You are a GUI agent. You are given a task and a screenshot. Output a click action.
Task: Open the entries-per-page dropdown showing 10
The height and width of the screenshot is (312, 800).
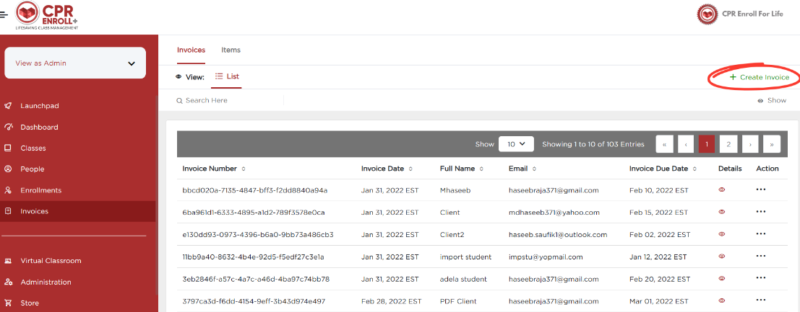pos(516,144)
